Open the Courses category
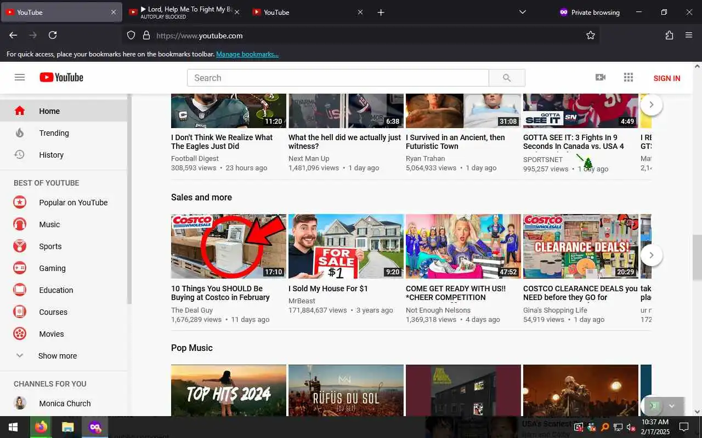 tap(64, 312)
